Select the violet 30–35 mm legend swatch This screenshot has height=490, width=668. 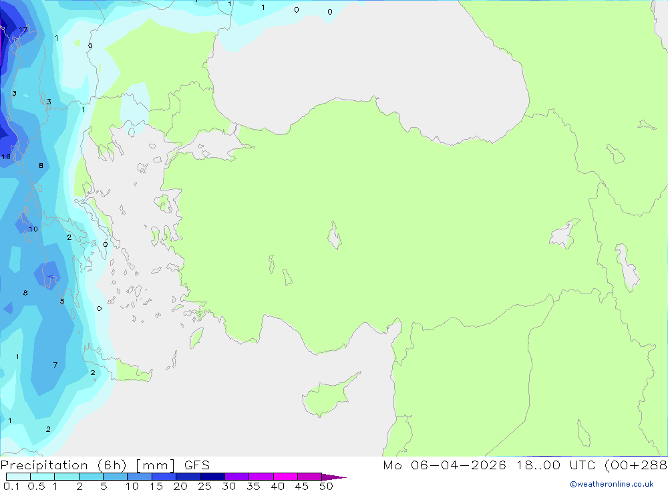(x=237, y=477)
